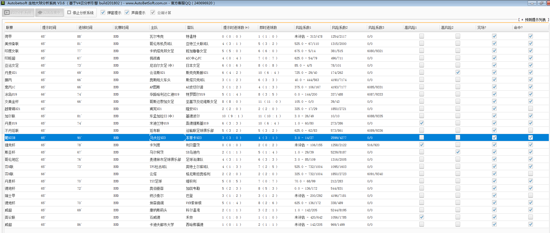Click the 客队 column header
This screenshot has width=550, height=233.
190,27
